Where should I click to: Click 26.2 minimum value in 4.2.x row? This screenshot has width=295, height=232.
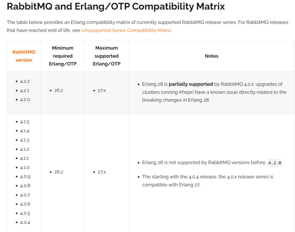(58, 91)
